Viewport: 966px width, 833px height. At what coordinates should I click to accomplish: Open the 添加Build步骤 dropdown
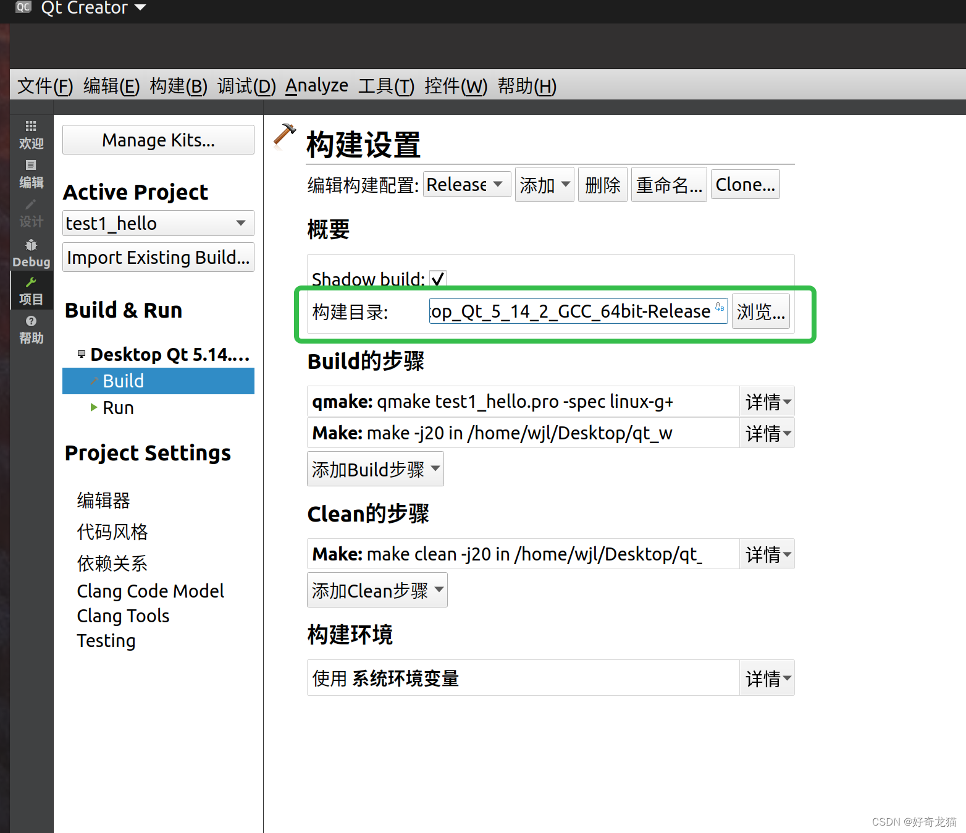coord(376,469)
